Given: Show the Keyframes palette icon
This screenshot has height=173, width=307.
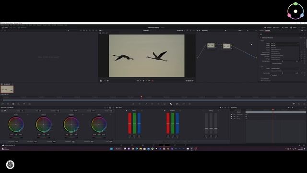Looking at the screenshot, I should [294, 104].
